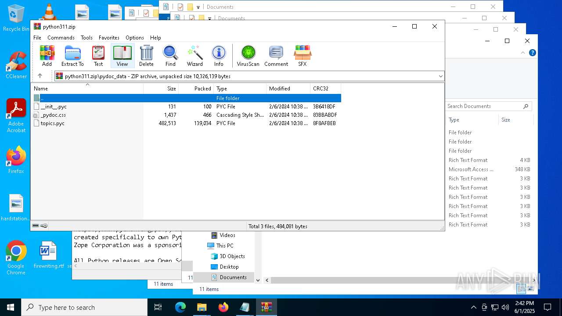Open the Wizard wand icon

tap(195, 56)
